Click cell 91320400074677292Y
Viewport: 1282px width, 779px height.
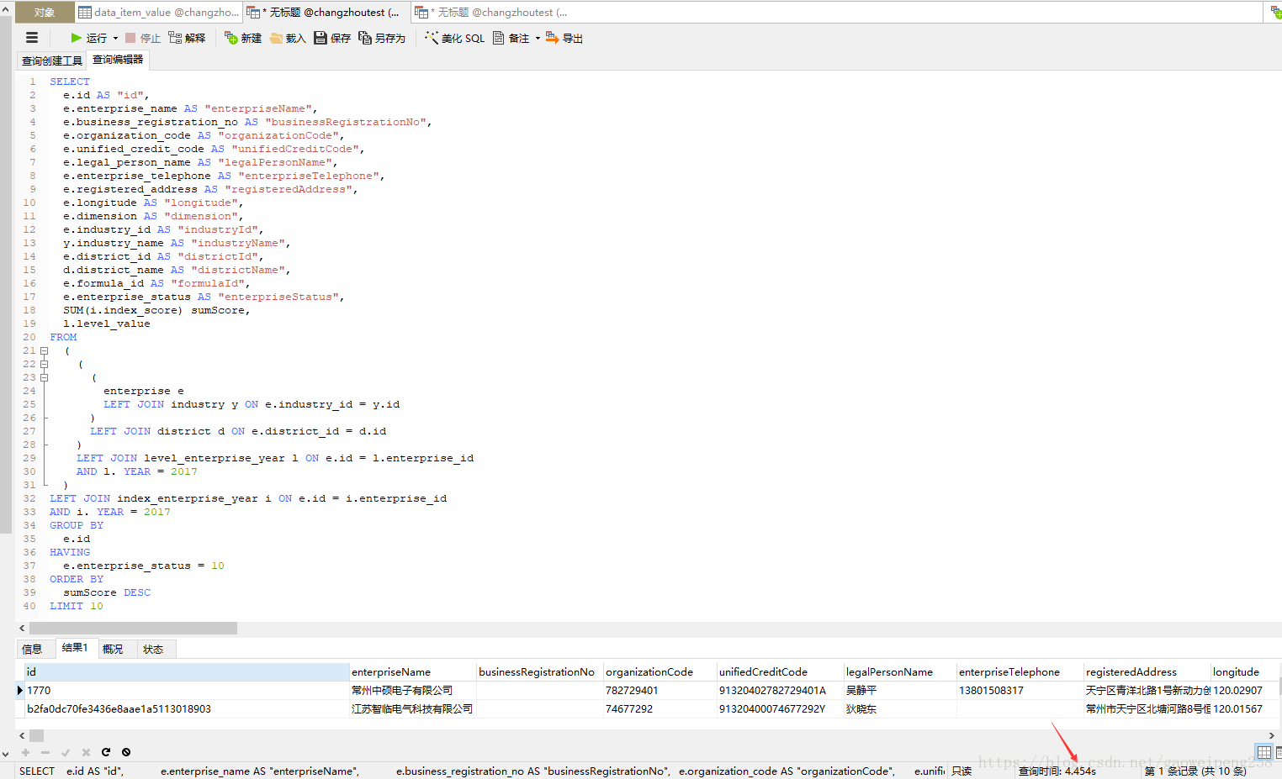click(x=781, y=708)
